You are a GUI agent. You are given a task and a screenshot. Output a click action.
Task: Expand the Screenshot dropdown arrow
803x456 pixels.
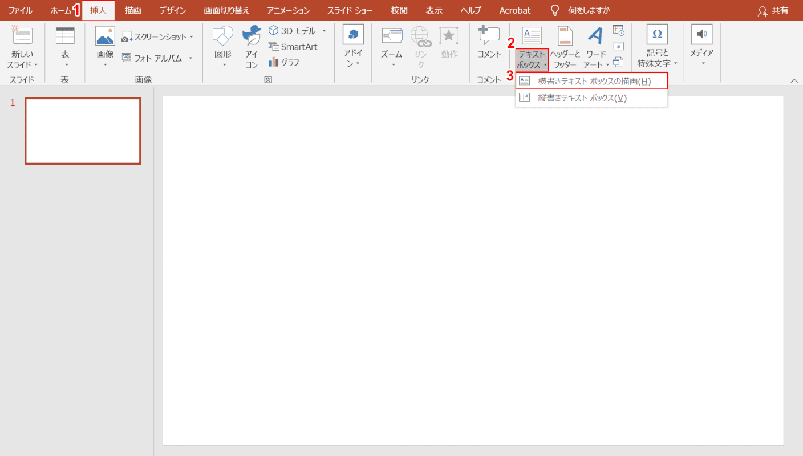point(192,37)
